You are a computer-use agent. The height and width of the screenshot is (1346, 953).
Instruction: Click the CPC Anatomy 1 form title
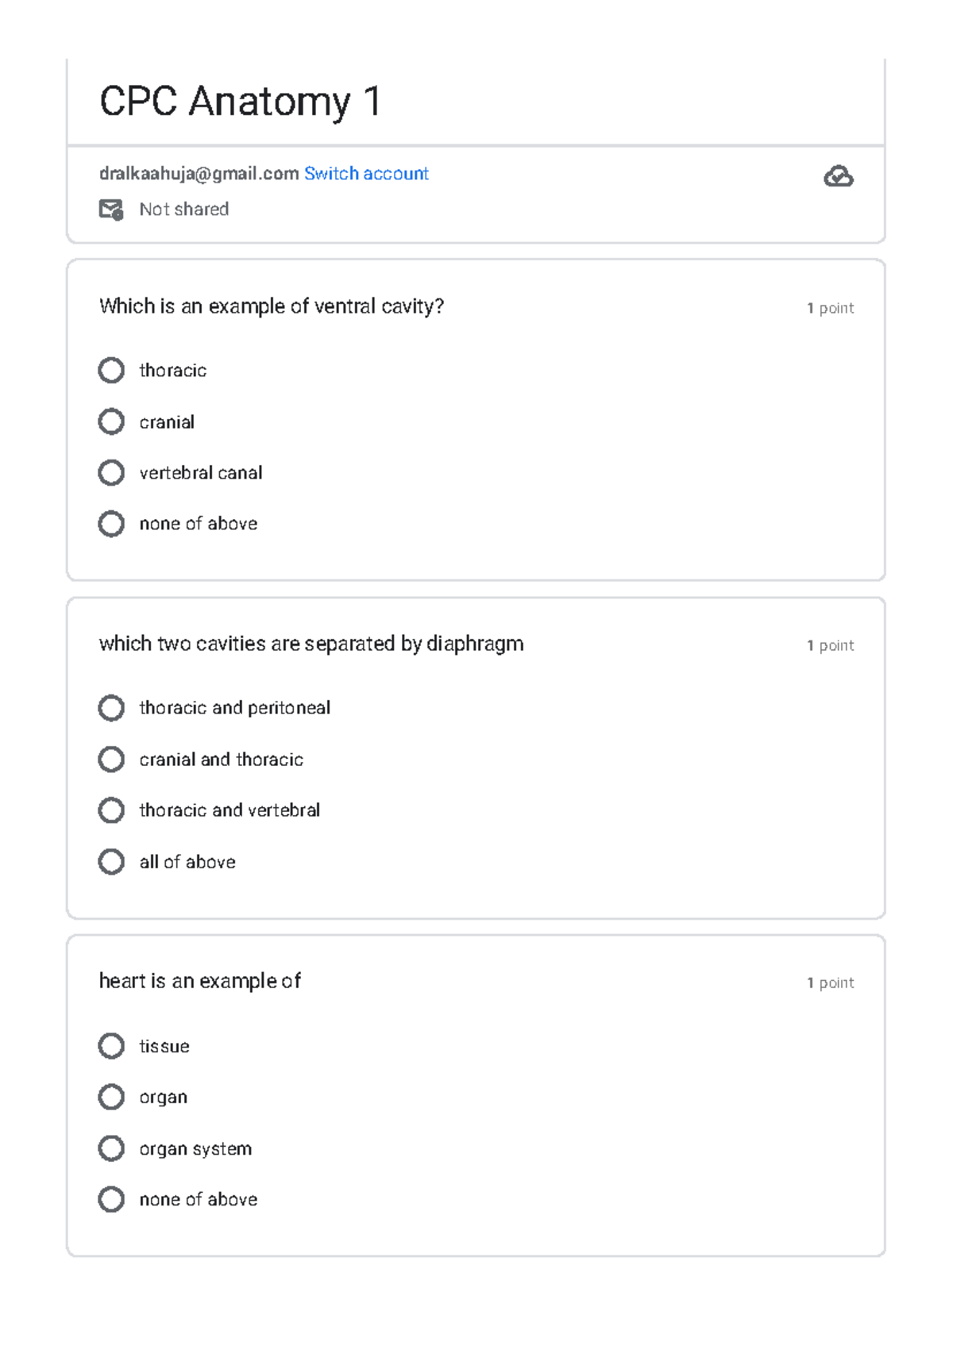point(240,102)
